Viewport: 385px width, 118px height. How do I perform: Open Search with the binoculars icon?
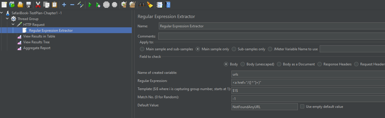(x=142, y=5)
